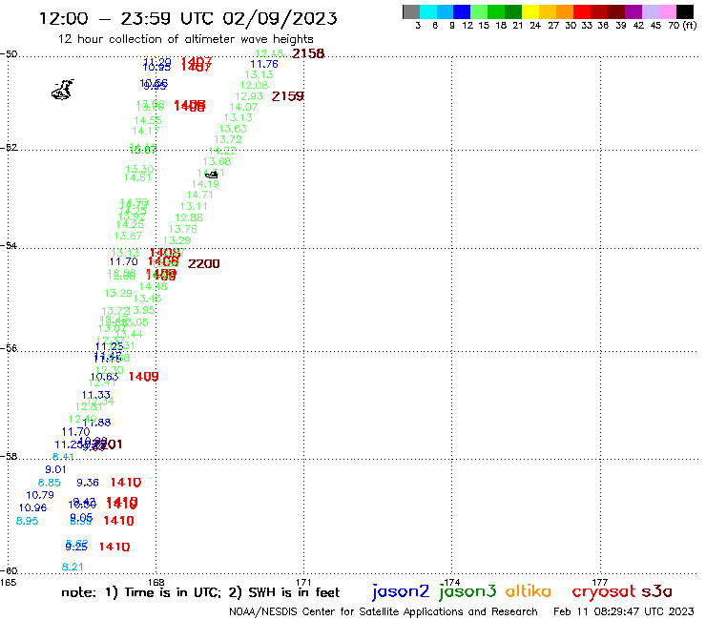706x620 pixels.
Task: Click the generation timestamp 'Feb 11 08:29:47 UTC 2023'
Action: click(x=624, y=611)
